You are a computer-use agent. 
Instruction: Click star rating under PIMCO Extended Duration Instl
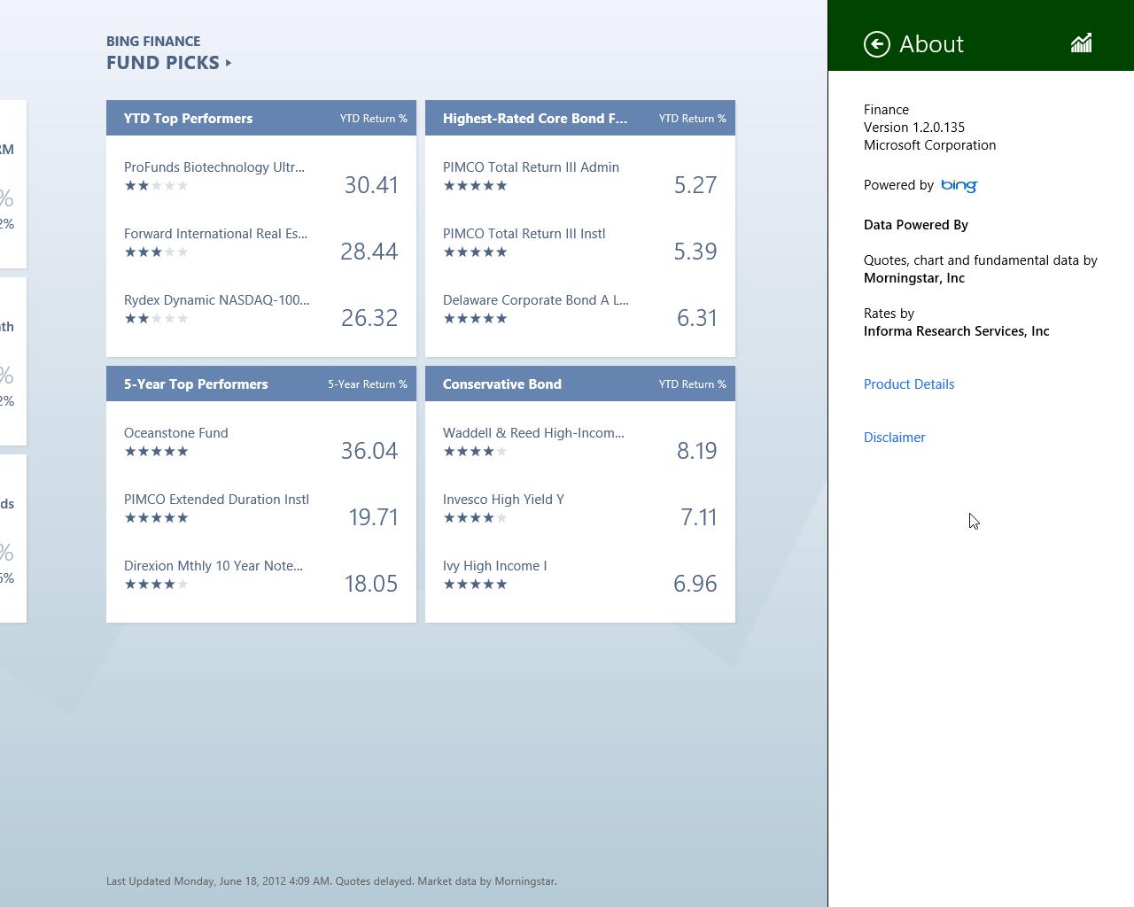[x=157, y=518]
